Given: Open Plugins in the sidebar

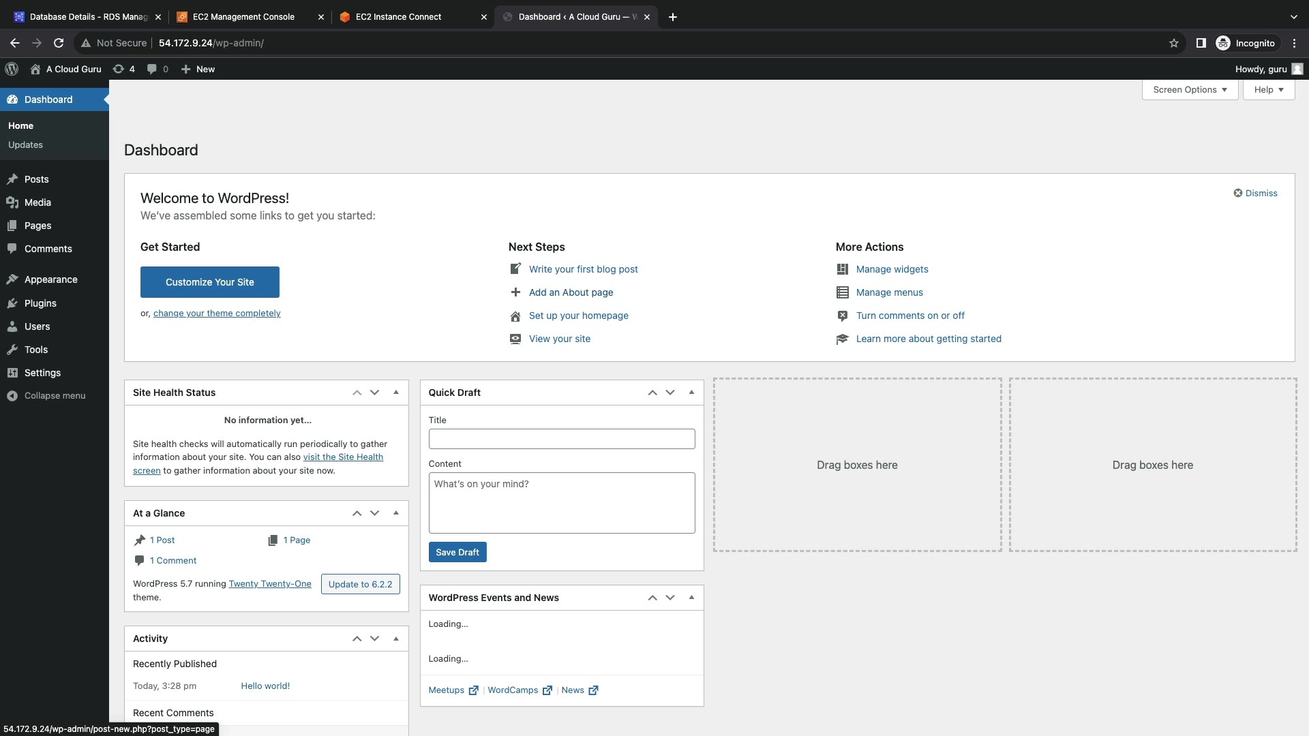Looking at the screenshot, I should [40, 303].
